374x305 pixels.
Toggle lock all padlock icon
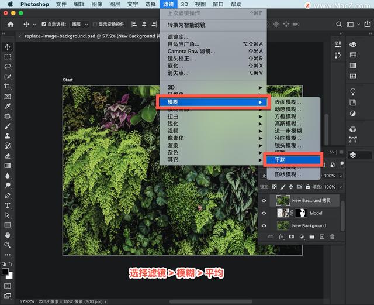pos(308,187)
